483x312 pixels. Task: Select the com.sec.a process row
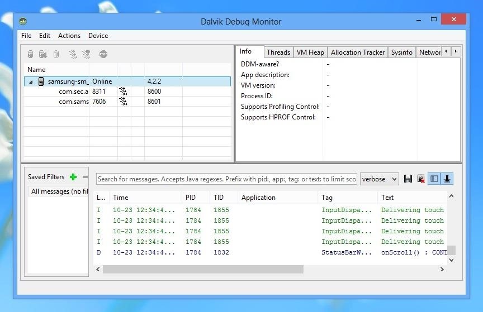tap(127, 92)
